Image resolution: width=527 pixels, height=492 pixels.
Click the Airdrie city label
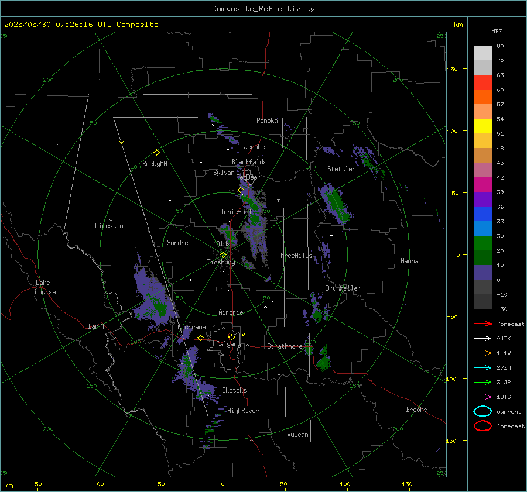click(231, 312)
